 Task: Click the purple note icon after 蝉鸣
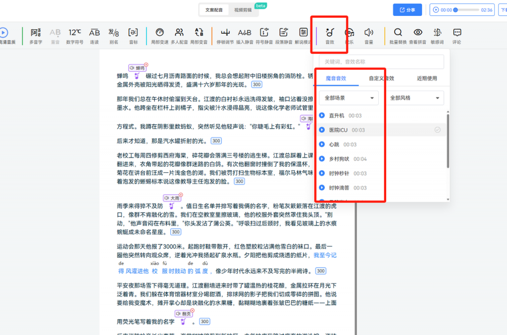pyautogui.click(x=137, y=76)
